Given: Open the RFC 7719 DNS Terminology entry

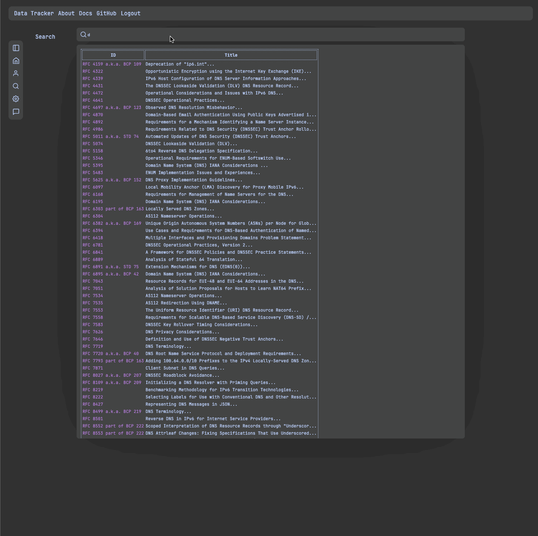Looking at the screenshot, I should pos(92,346).
